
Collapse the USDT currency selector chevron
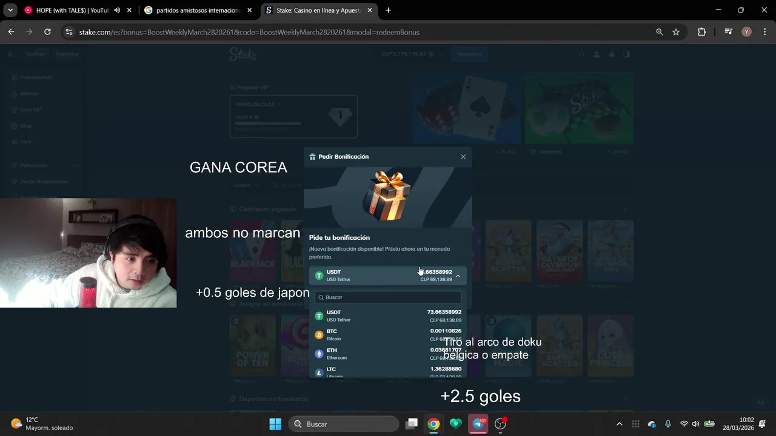tap(458, 276)
